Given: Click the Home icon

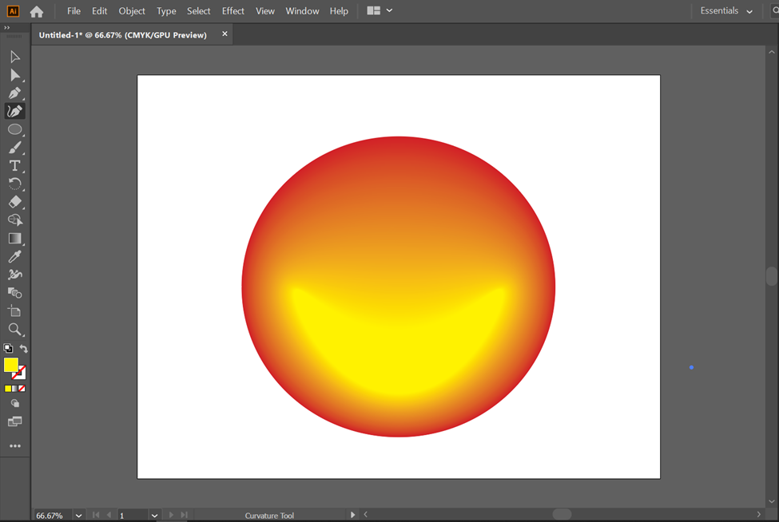Looking at the screenshot, I should [x=37, y=11].
